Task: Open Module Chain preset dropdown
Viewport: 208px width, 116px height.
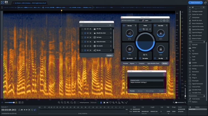Action: pos(98,25)
